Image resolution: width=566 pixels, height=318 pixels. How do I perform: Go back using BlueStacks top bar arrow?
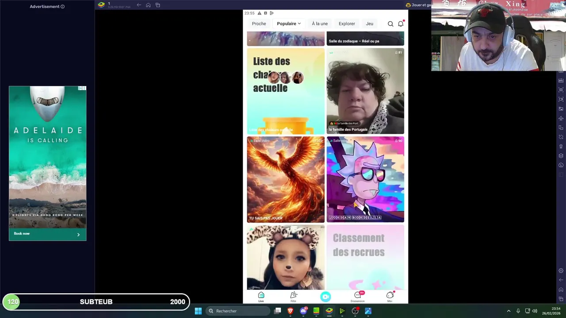click(x=139, y=5)
